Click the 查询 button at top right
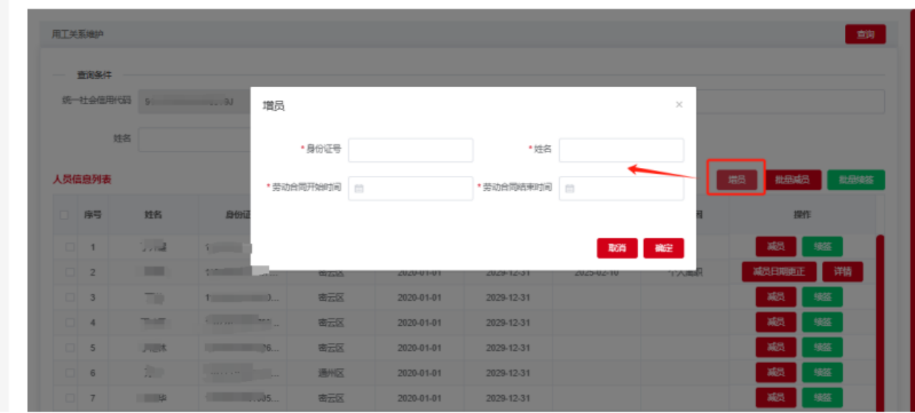915x413 pixels. click(x=865, y=34)
